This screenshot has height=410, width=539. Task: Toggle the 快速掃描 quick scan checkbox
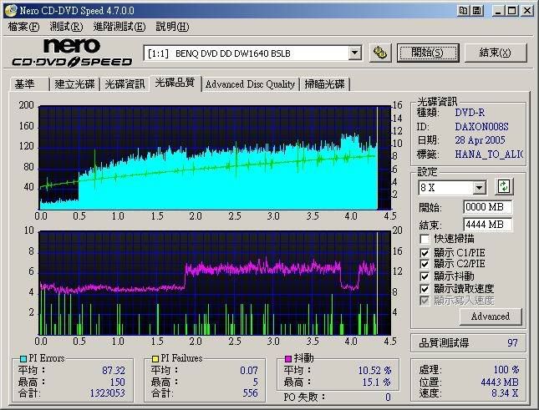tap(425, 238)
